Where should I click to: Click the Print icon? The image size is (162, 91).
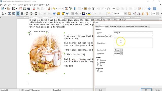tap(25, 9)
